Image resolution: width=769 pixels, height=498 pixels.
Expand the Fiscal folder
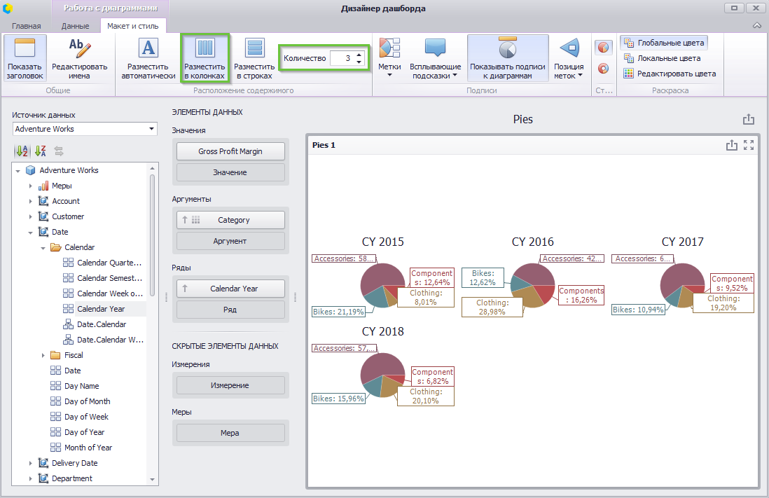click(x=43, y=355)
